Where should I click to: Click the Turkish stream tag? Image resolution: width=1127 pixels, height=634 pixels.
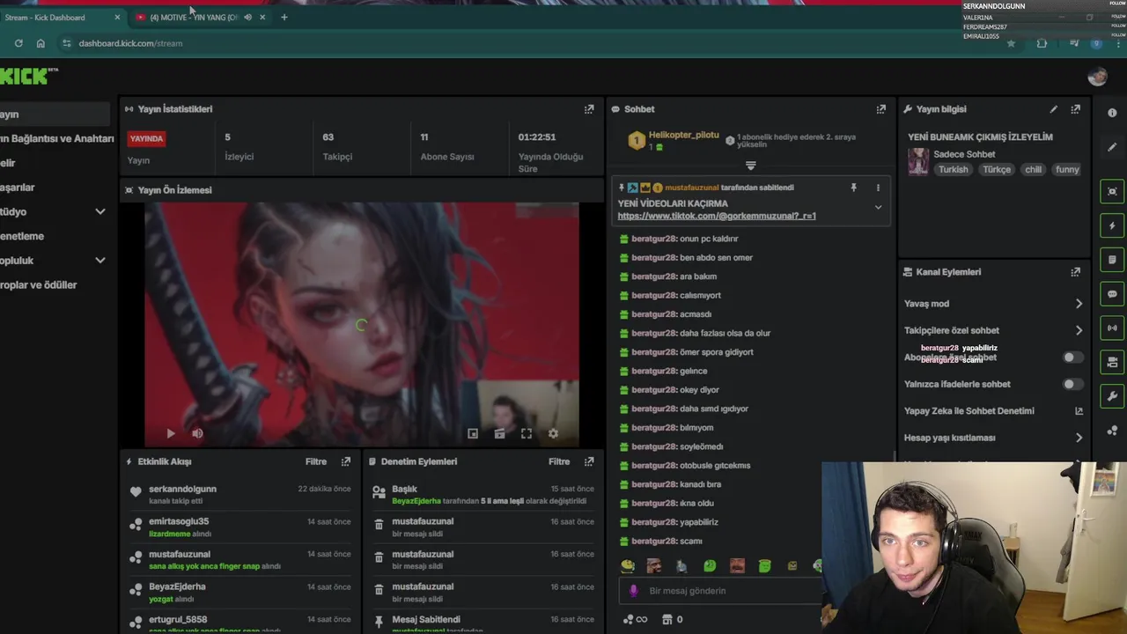click(953, 170)
